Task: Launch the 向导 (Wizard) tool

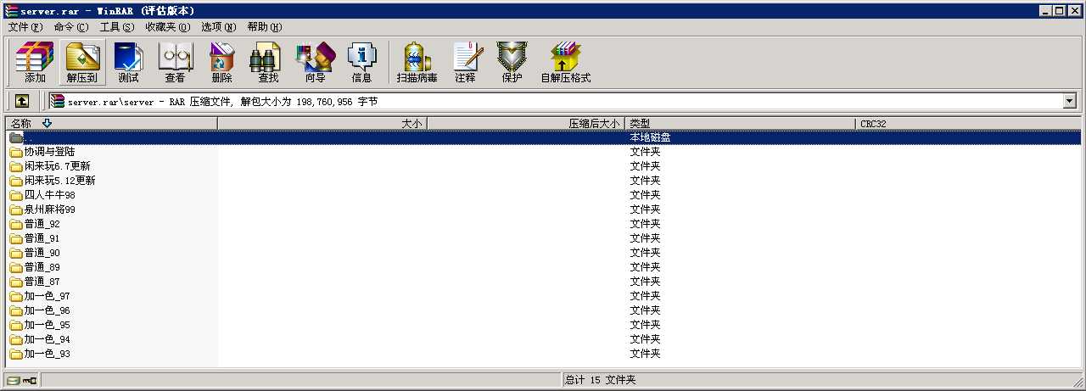Action: click(x=315, y=63)
